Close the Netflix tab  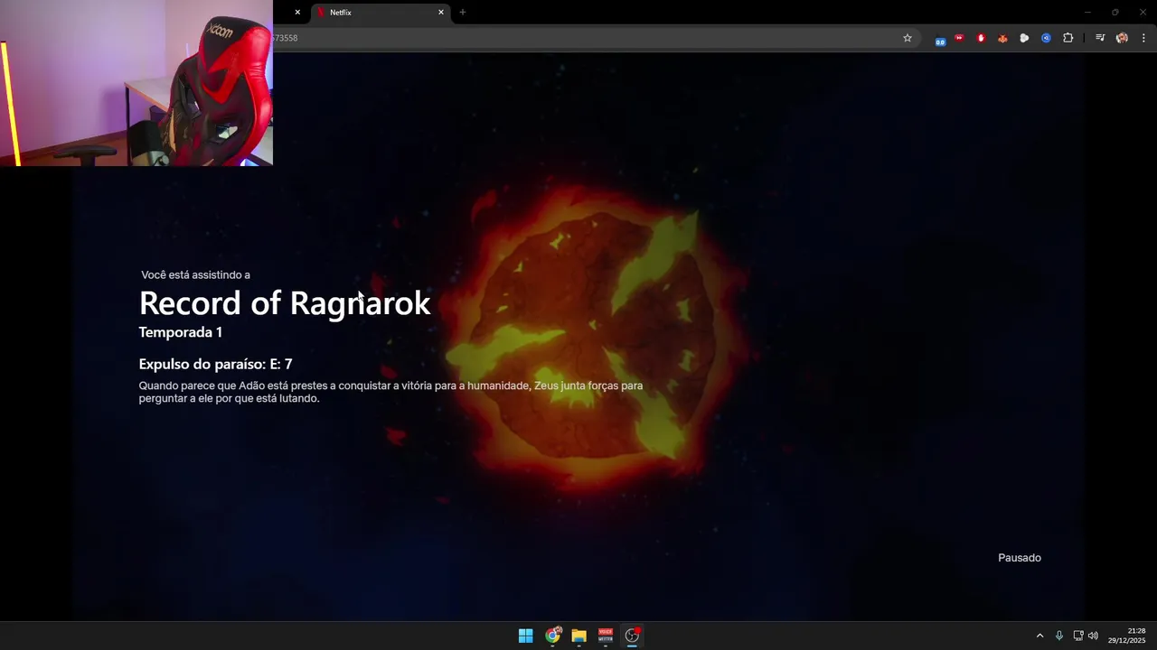(441, 13)
